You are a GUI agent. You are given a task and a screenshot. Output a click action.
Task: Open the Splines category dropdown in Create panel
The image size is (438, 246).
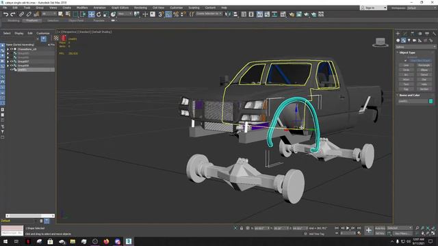[415, 47]
